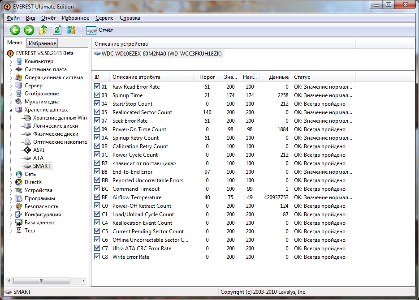
Task: Click the WDC WD10EZEX drive icon
Action: point(97,54)
